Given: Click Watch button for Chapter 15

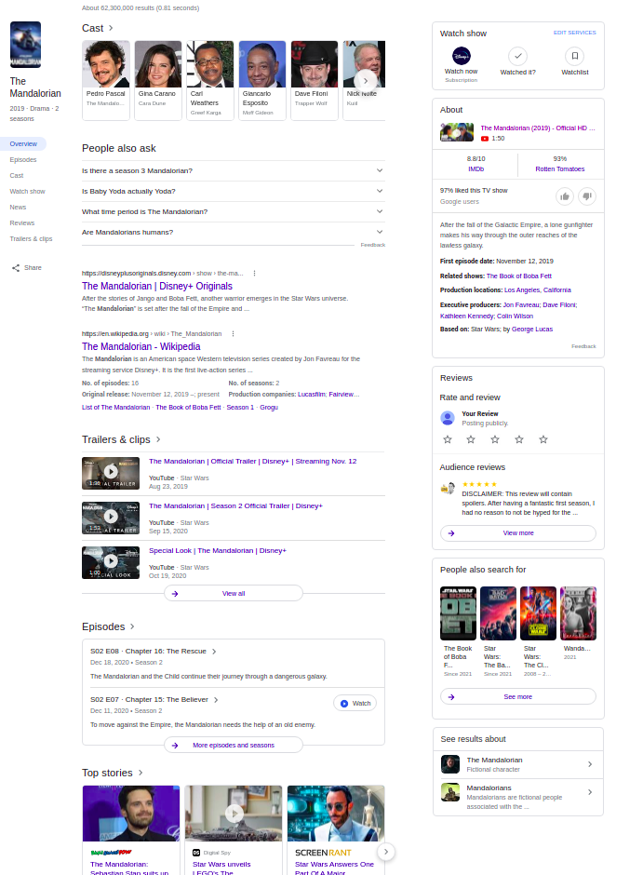Looking at the screenshot, I should tap(355, 703).
